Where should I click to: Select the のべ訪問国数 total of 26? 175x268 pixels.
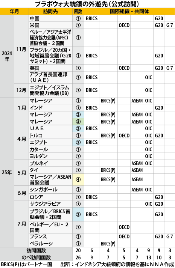pyautogui.click(x=78, y=257)
